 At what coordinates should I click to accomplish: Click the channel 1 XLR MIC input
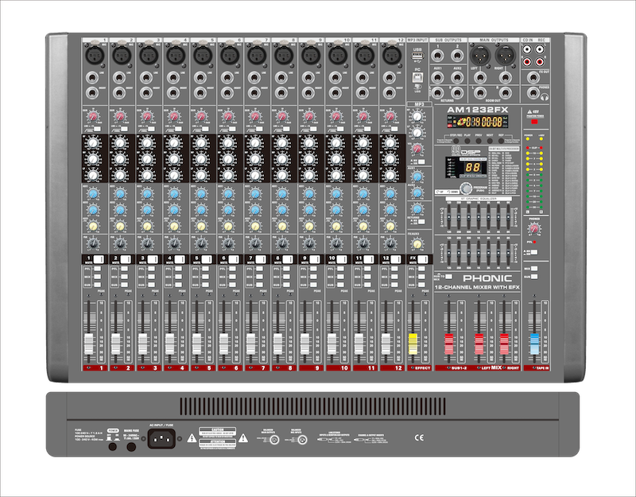pos(95,55)
